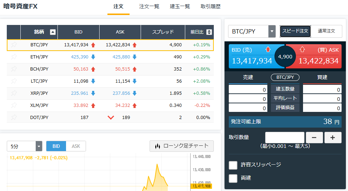The height and width of the screenshot is (191, 348).
Task: Favorite the BCH/JPY row star
Action: (x=14, y=69)
